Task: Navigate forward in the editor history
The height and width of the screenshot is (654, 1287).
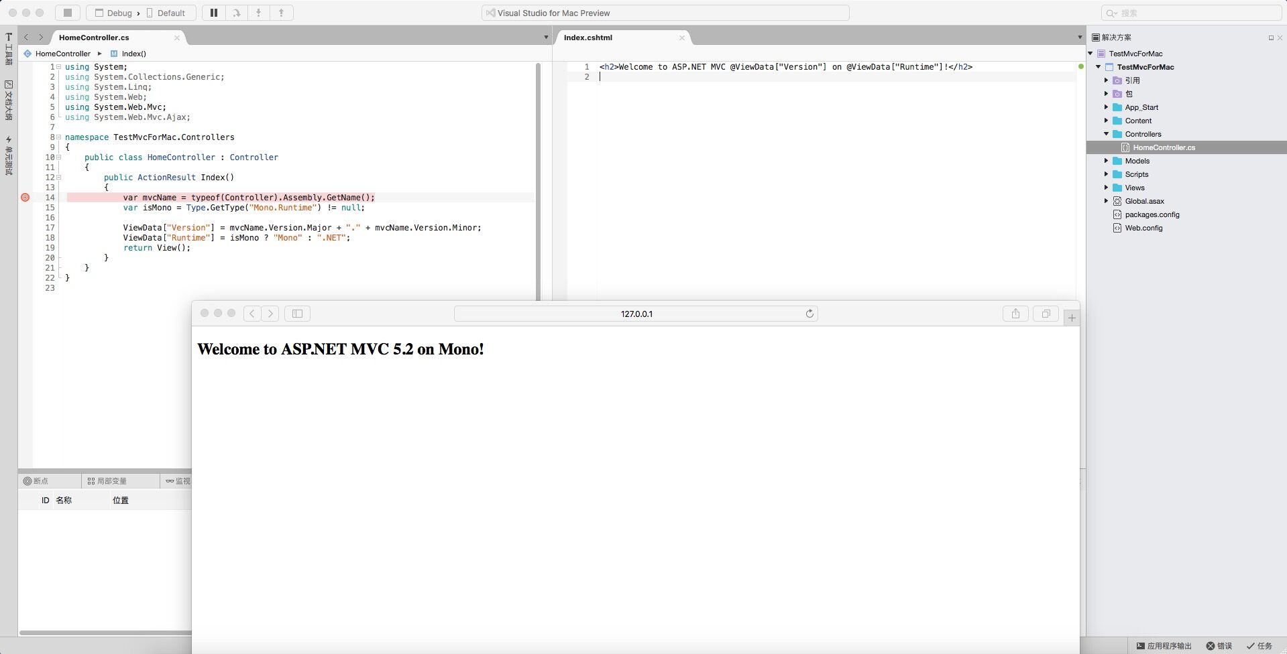Action: [41, 38]
